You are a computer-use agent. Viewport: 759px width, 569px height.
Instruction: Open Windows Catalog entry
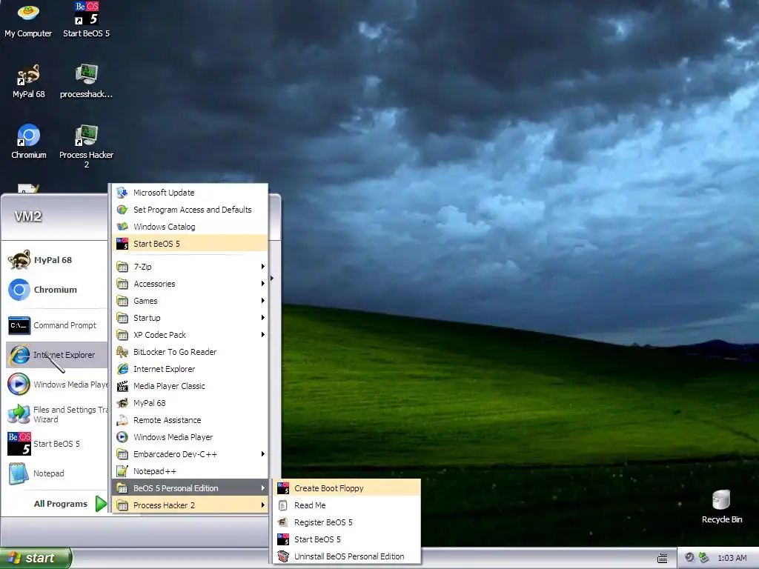(x=190, y=227)
